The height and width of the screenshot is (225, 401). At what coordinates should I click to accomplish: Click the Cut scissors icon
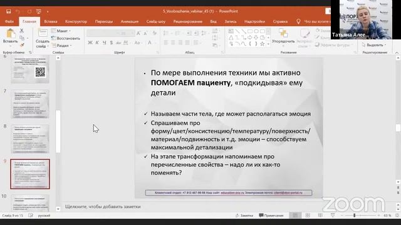coord(22,31)
